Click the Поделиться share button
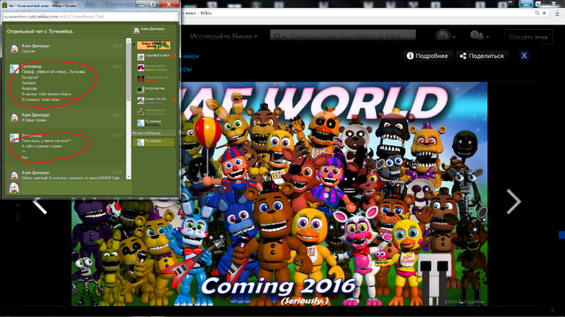565x317 pixels. click(x=482, y=55)
